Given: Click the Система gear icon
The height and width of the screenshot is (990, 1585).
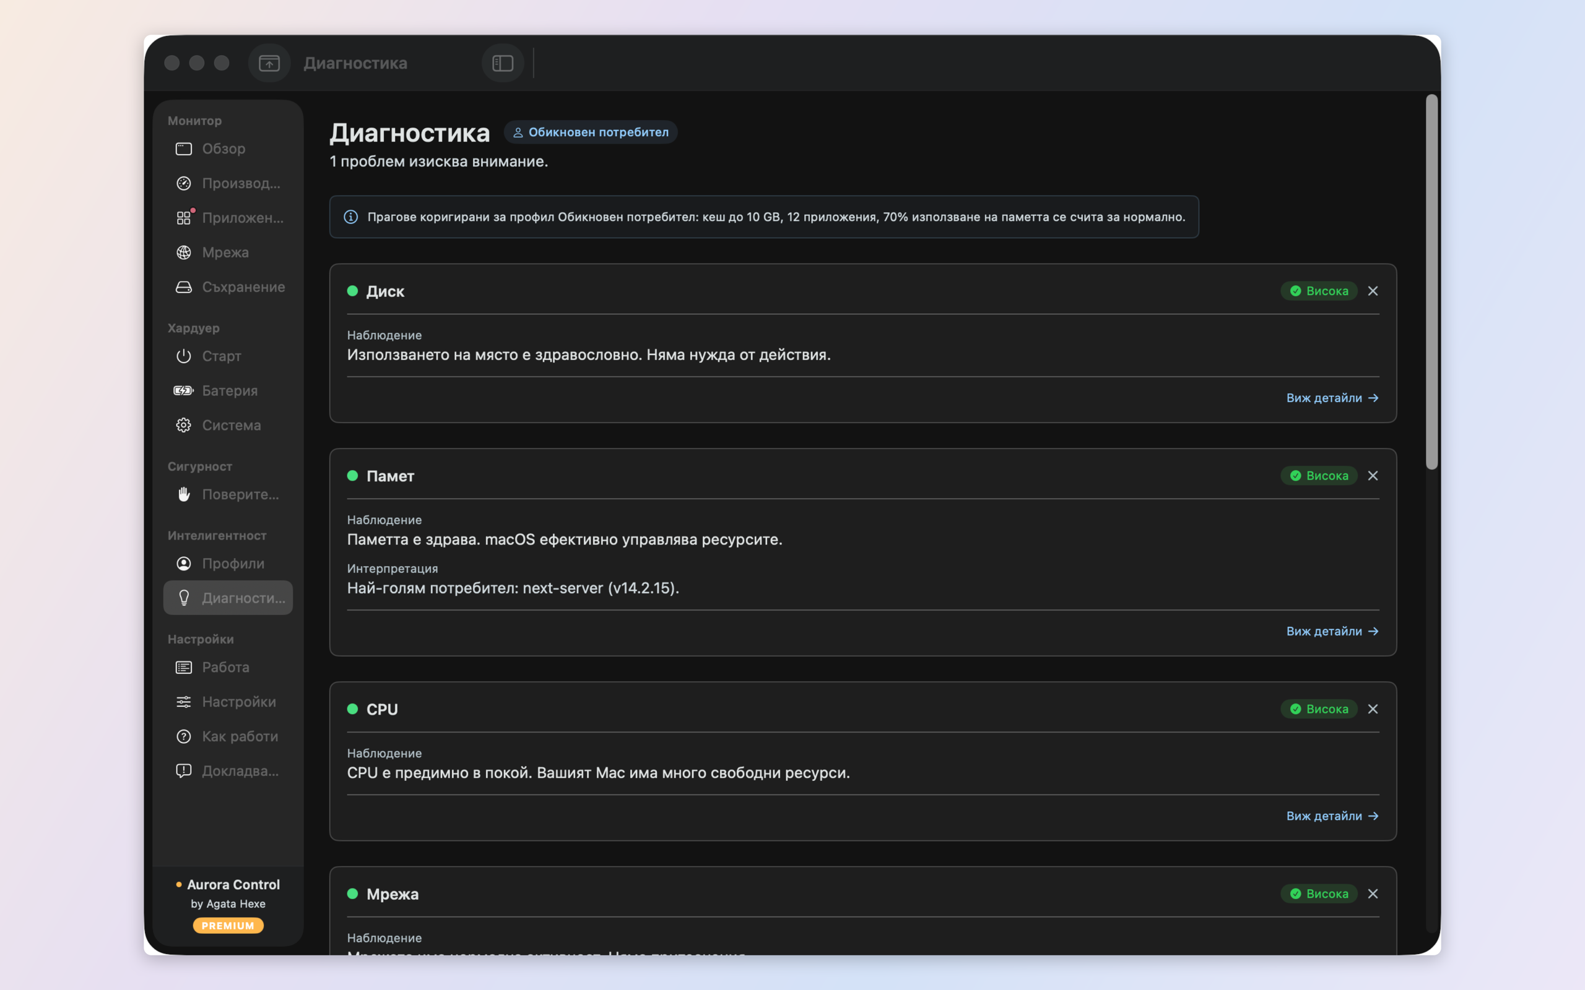Looking at the screenshot, I should 183,425.
